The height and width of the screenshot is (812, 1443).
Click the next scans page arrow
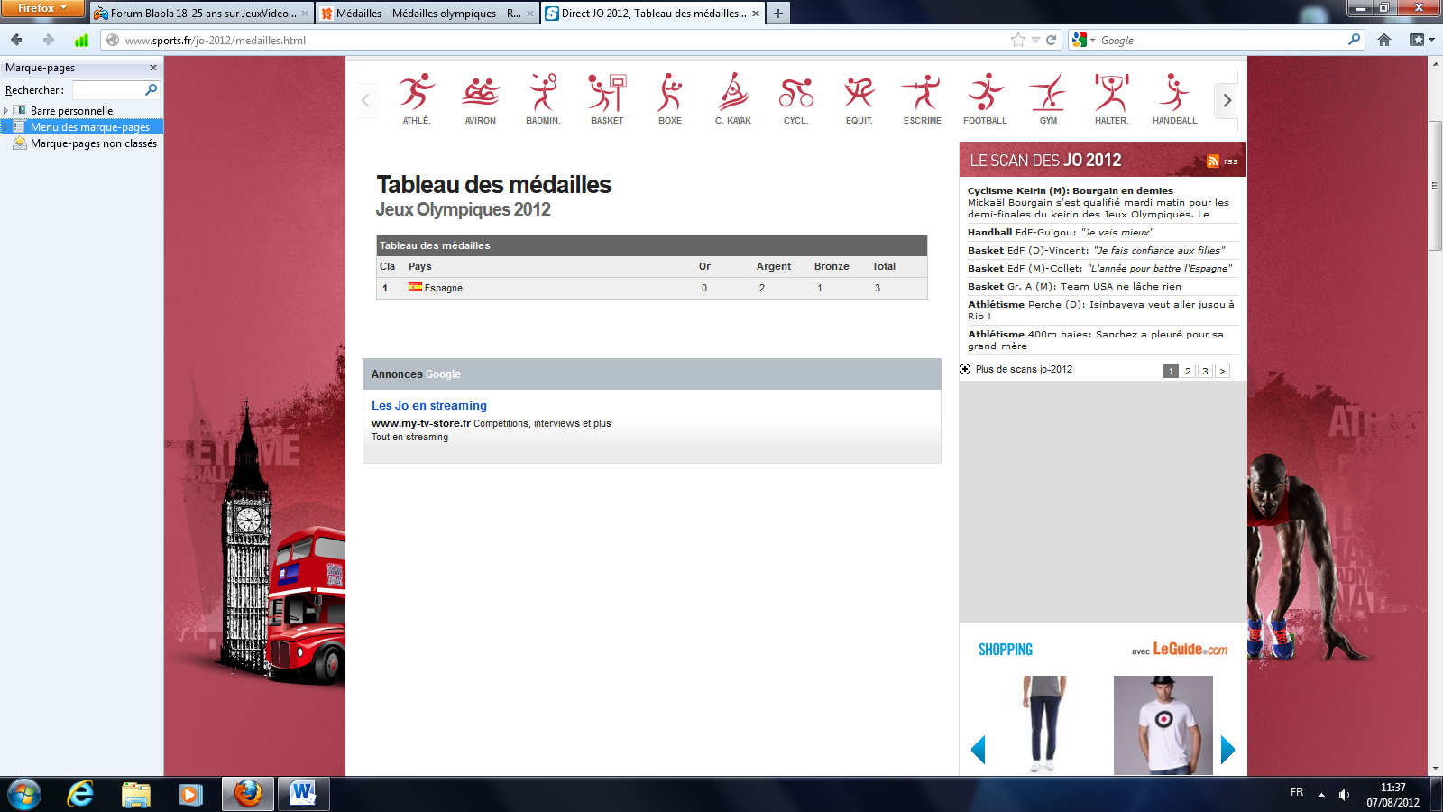pos(1222,371)
